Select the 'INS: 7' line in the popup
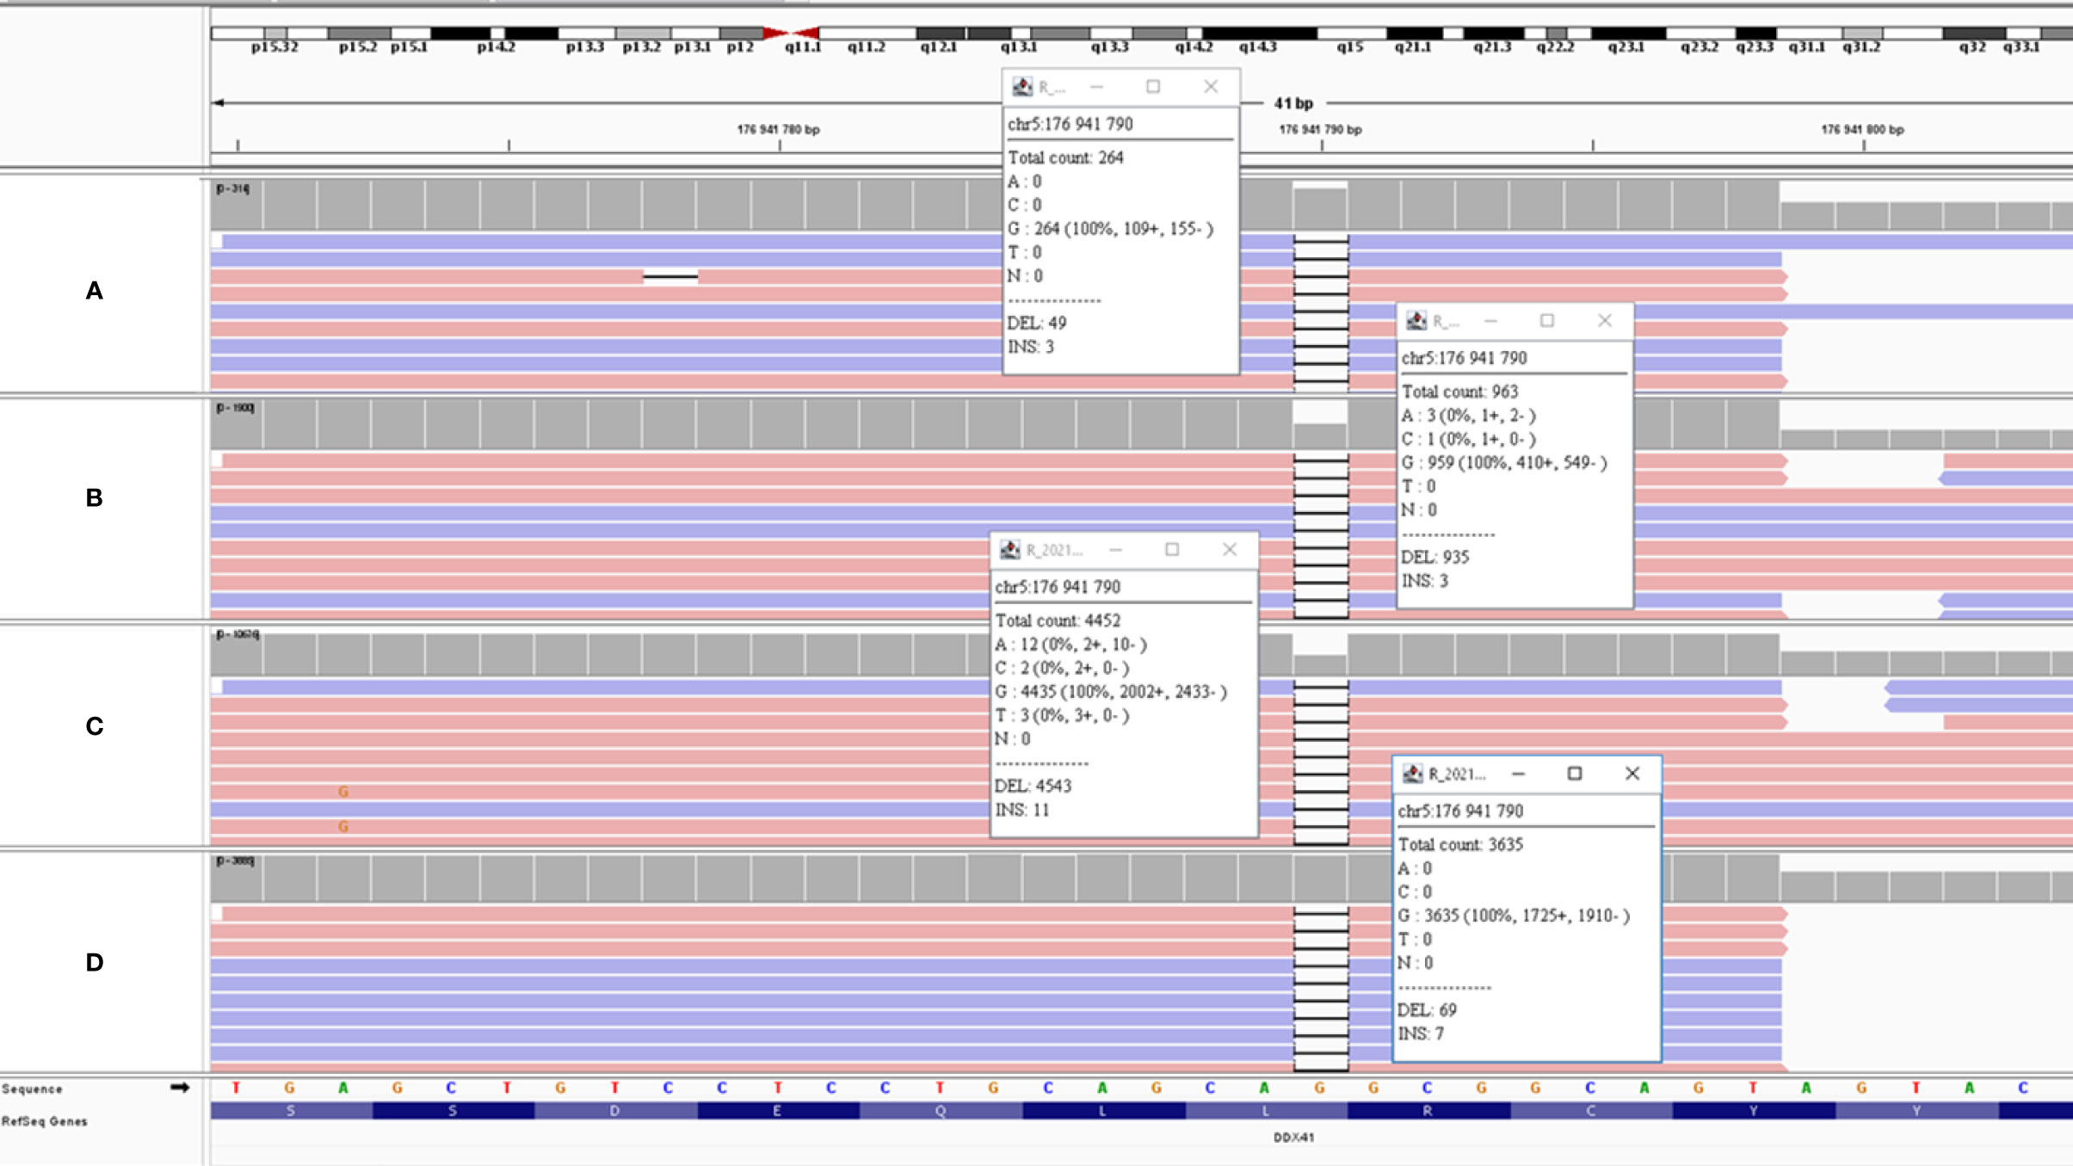 click(1421, 1034)
